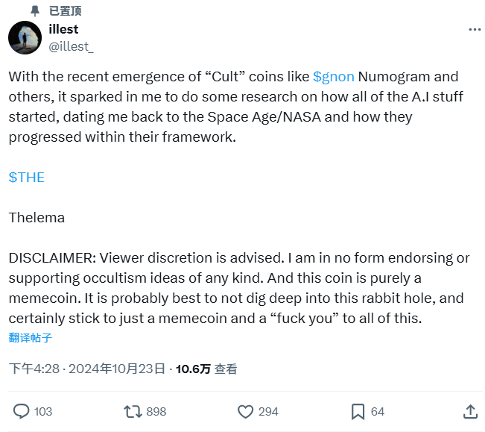Toggle the bookmark icon on this post
The image size is (485, 432).
click(x=358, y=411)
